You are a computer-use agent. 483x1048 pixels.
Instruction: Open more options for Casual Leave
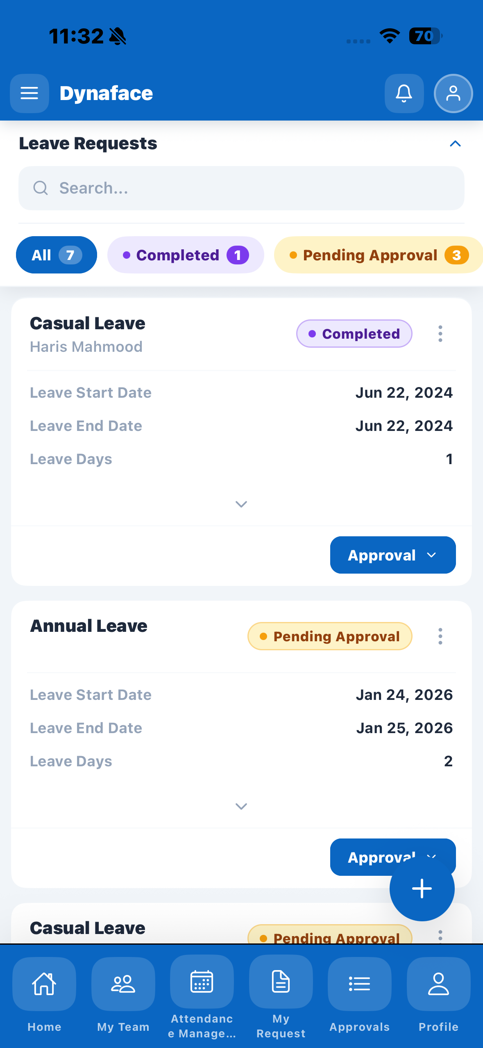(440, 334)
